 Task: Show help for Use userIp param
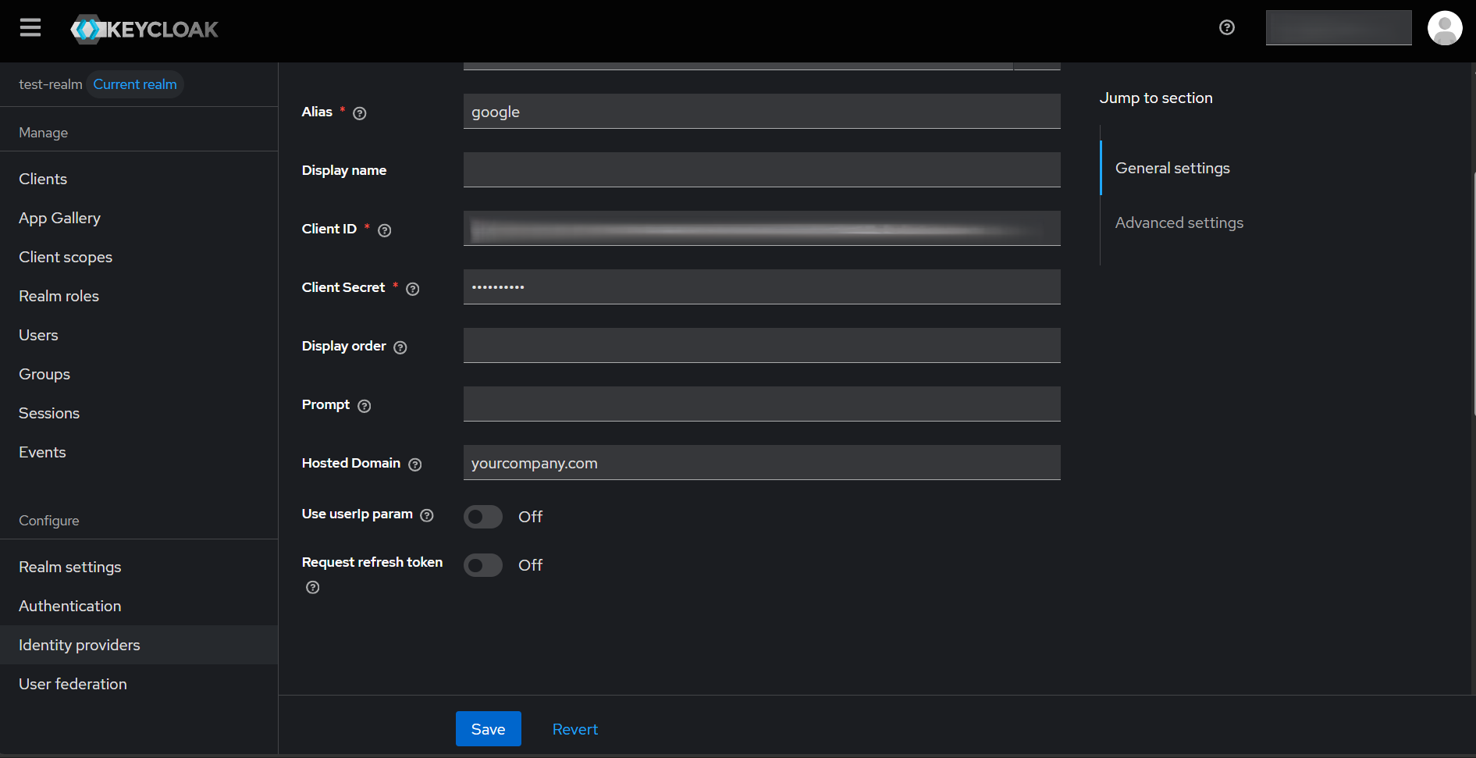427,515
